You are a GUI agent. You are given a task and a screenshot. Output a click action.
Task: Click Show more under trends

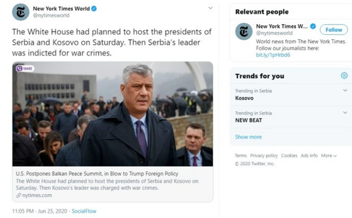click(248, 137)
